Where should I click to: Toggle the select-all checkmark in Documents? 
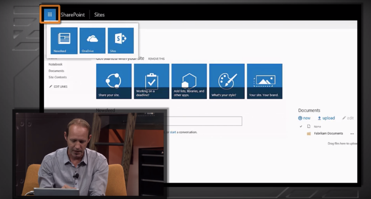click(x=301, y=126)
